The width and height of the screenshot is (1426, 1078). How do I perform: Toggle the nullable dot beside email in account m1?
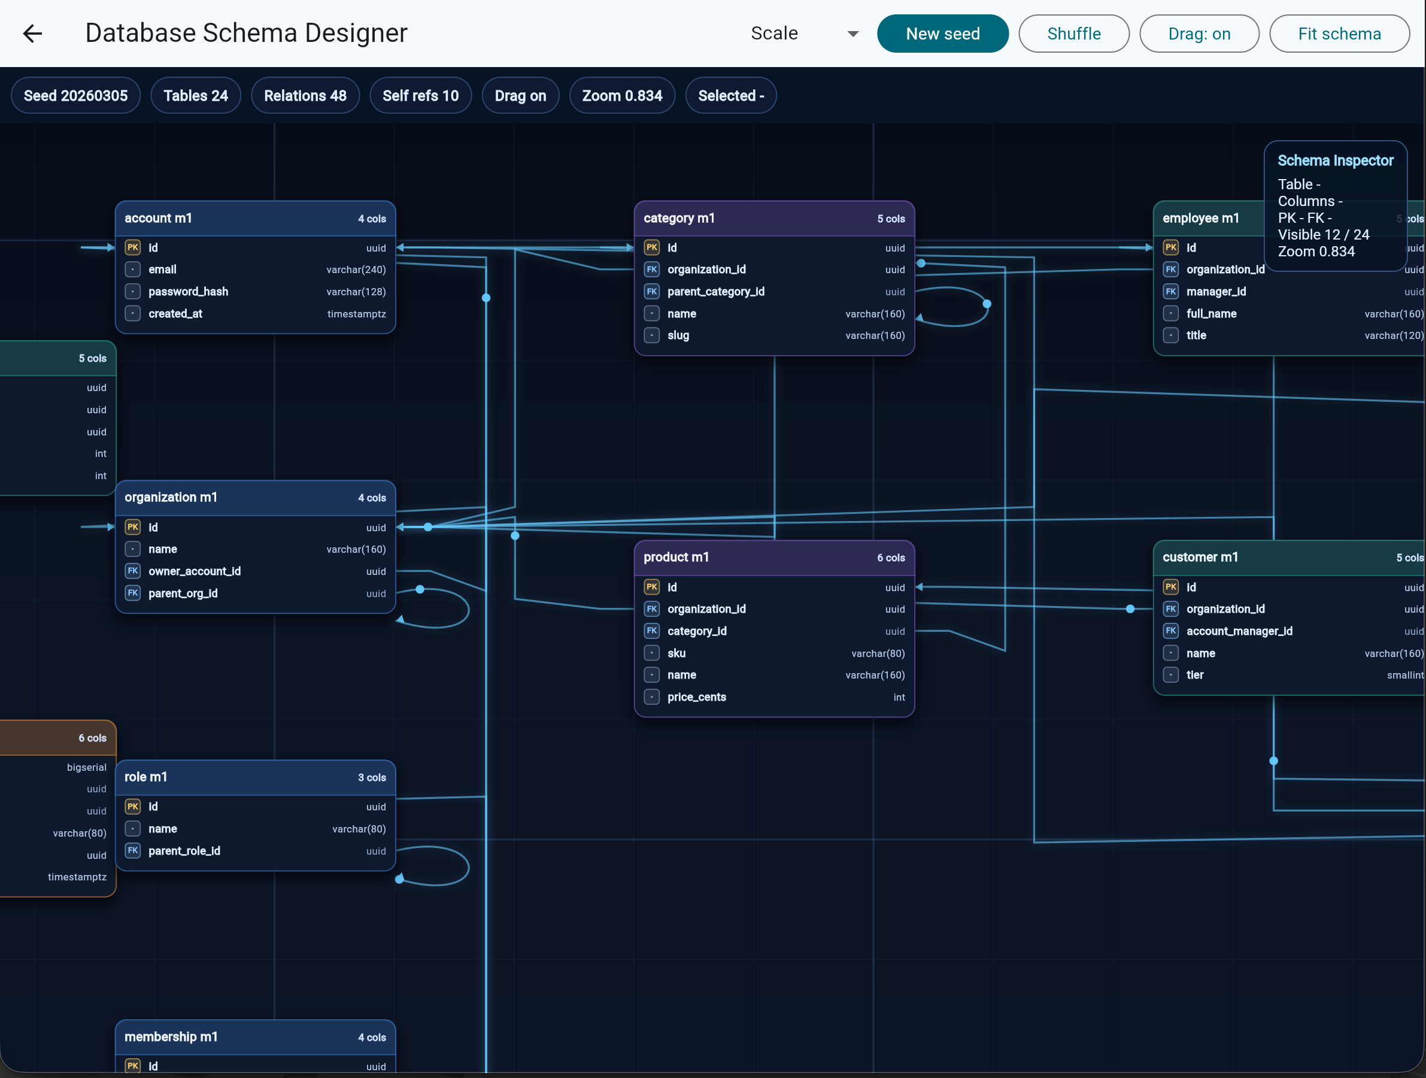(x=133, y=269)
